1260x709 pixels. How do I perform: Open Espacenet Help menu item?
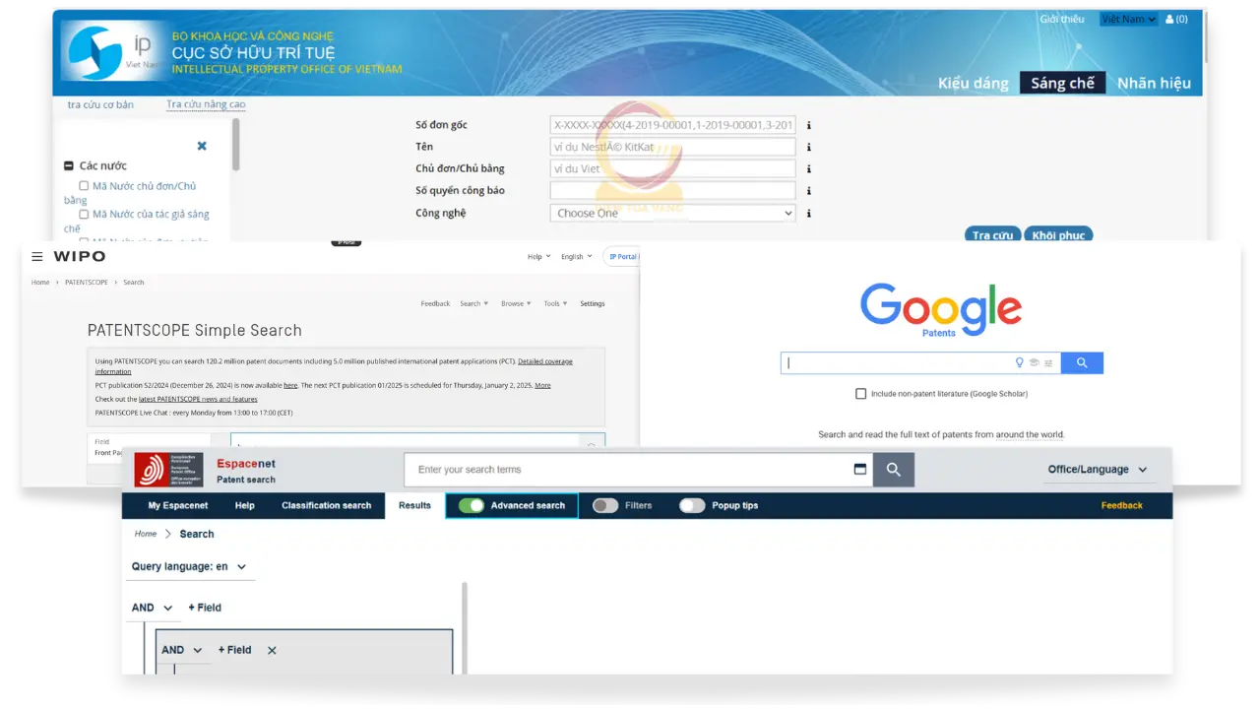click(244, 505)
